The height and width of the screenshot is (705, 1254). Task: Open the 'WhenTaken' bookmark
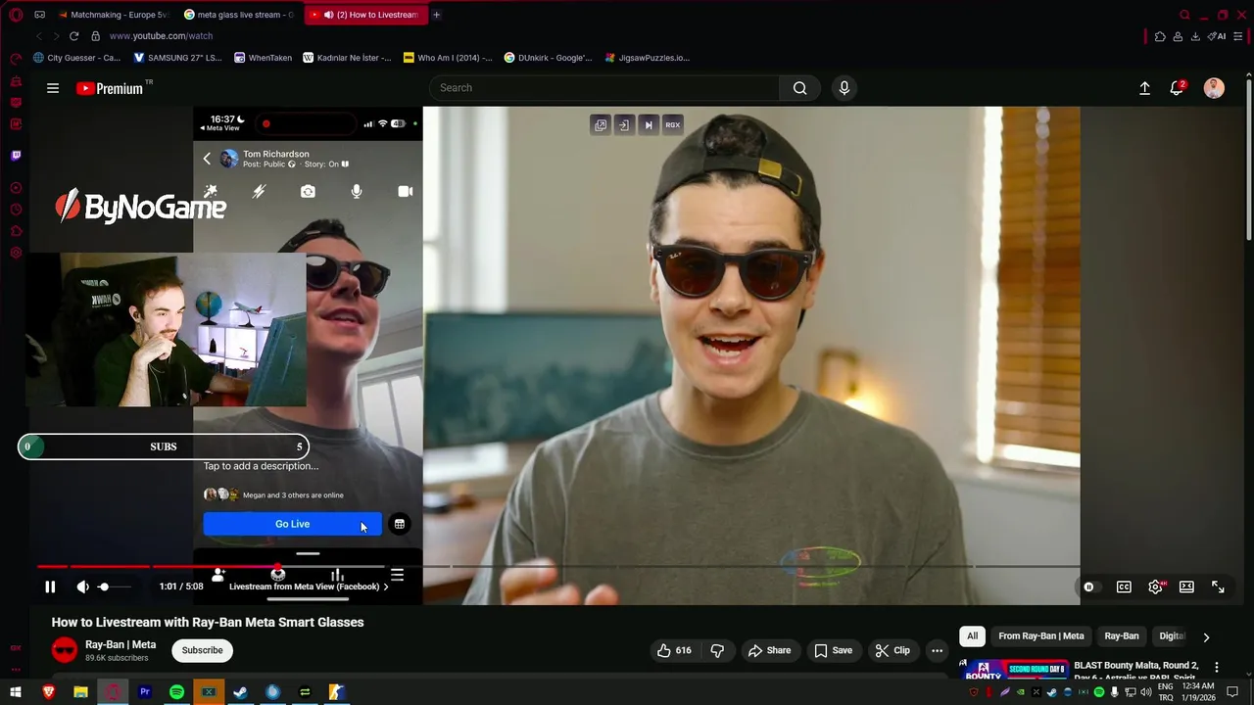pyautogui.click(x=264, y=58)
